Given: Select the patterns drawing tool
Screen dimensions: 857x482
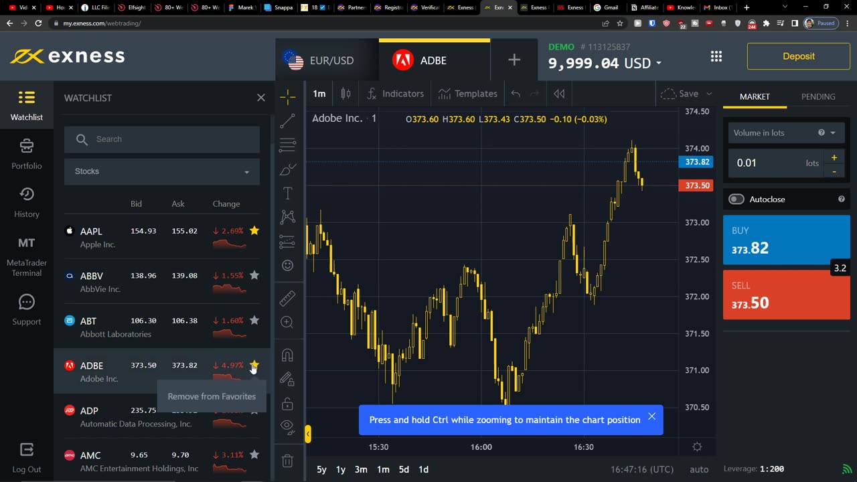Looking at the screenshot, I should 288,217.
